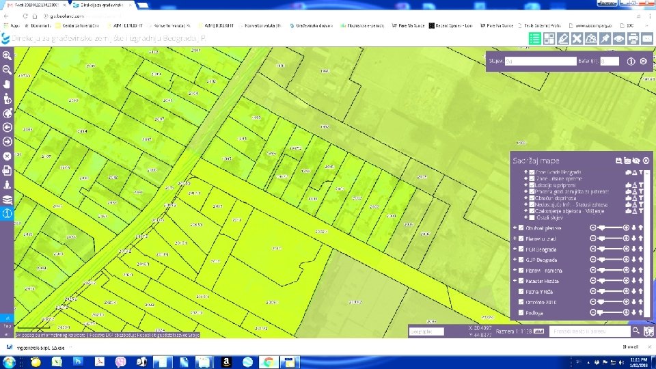Switch to the first browser tab
The width and height of the screenshot is (656, 369).
click(36, 5)
